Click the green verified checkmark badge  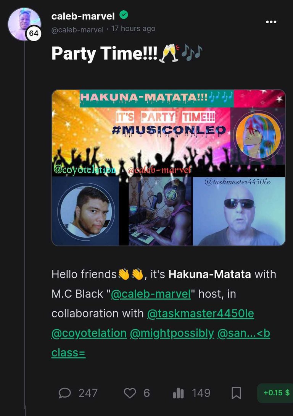pos(124,15)
